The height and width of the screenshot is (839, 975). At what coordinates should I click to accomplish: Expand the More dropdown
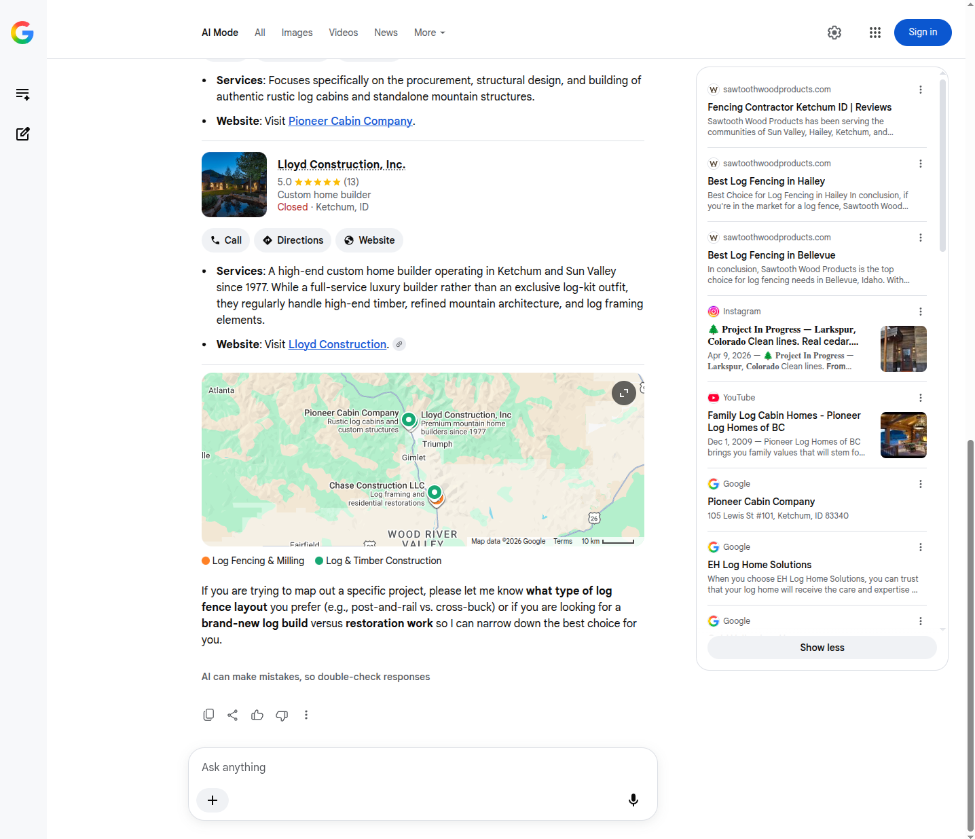[430, 33]
